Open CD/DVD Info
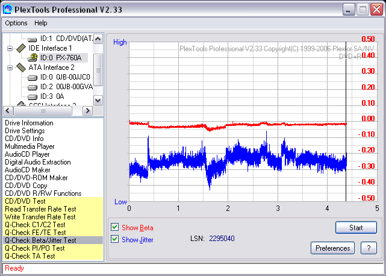386x276 pixels. click(x=24, y=139)
